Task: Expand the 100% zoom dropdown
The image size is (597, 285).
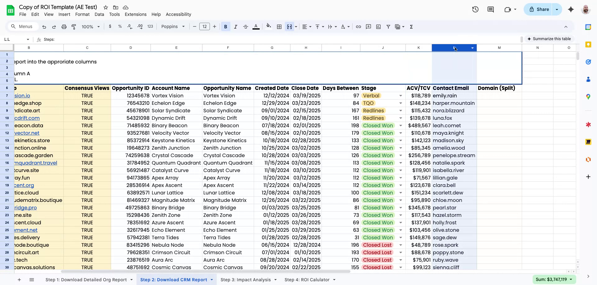Action: pyautogui.click(x=90, y=27)
